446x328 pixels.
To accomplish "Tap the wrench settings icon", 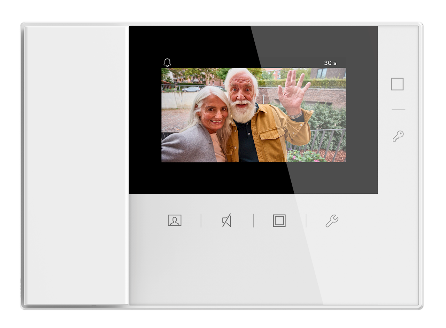I will pos(332,221).
